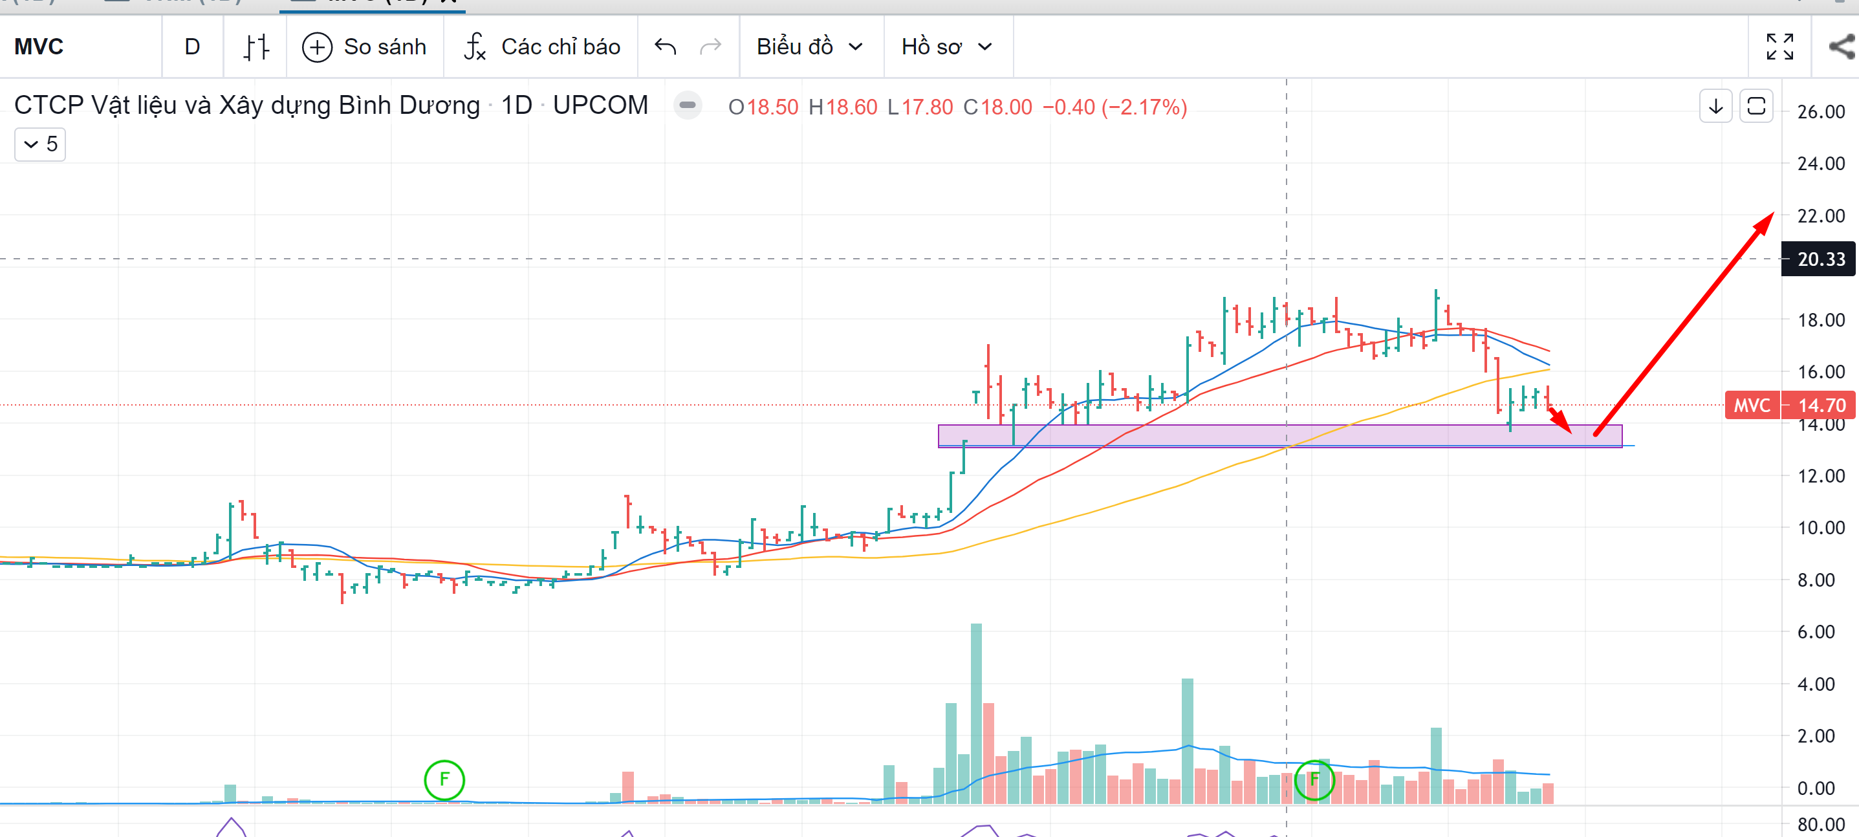Collapse the indicator legend showing 5

tap(39, 144)
